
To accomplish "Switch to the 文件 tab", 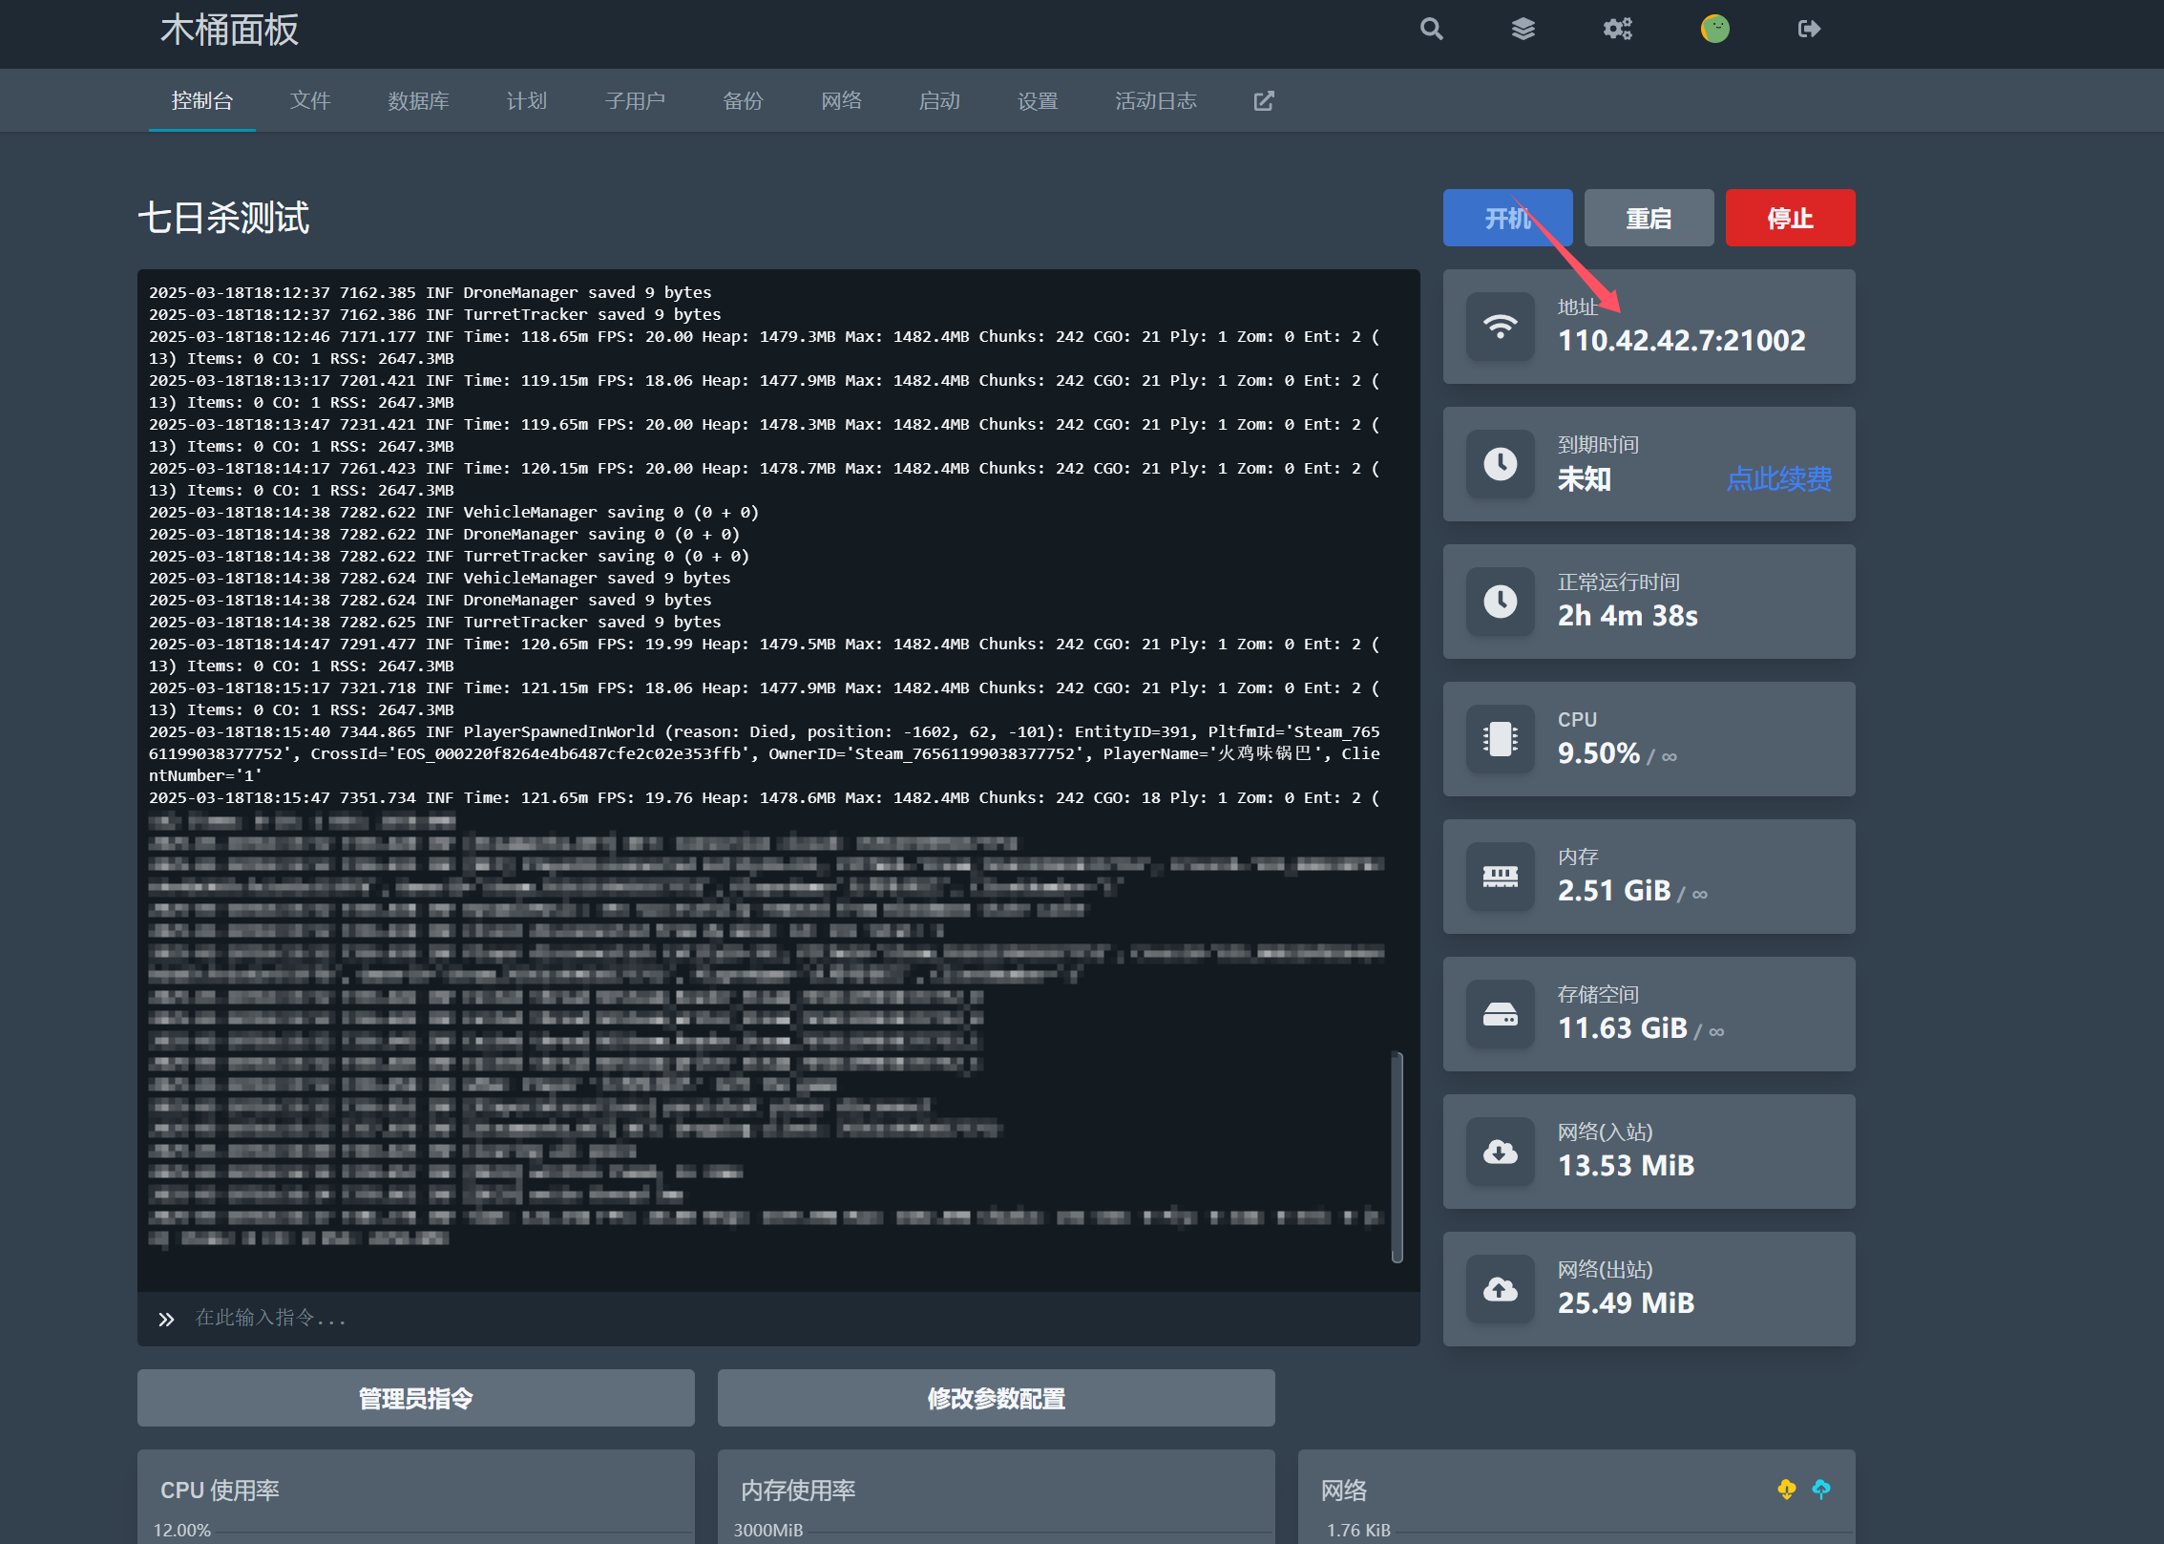I will [x=310, y=101].
